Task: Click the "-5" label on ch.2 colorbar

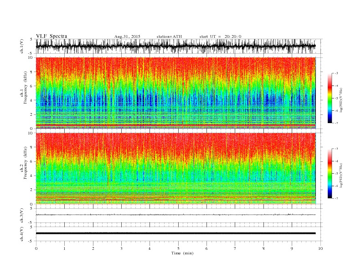Action: click(x=336, y=174)
